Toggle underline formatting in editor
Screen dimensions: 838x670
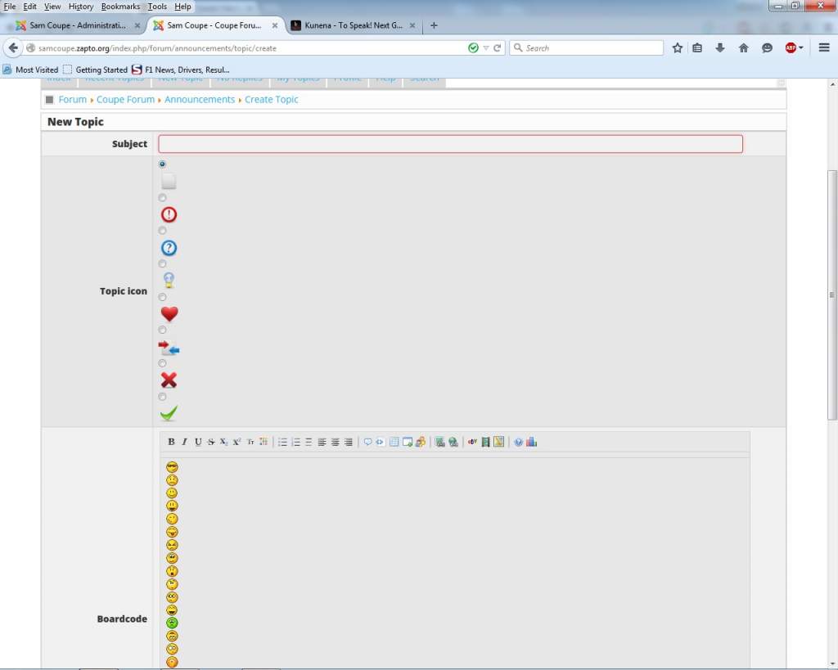pos(198,442)
